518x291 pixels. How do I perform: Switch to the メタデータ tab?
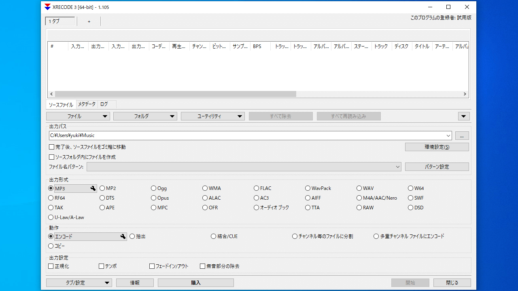click(x=87, y=104)
